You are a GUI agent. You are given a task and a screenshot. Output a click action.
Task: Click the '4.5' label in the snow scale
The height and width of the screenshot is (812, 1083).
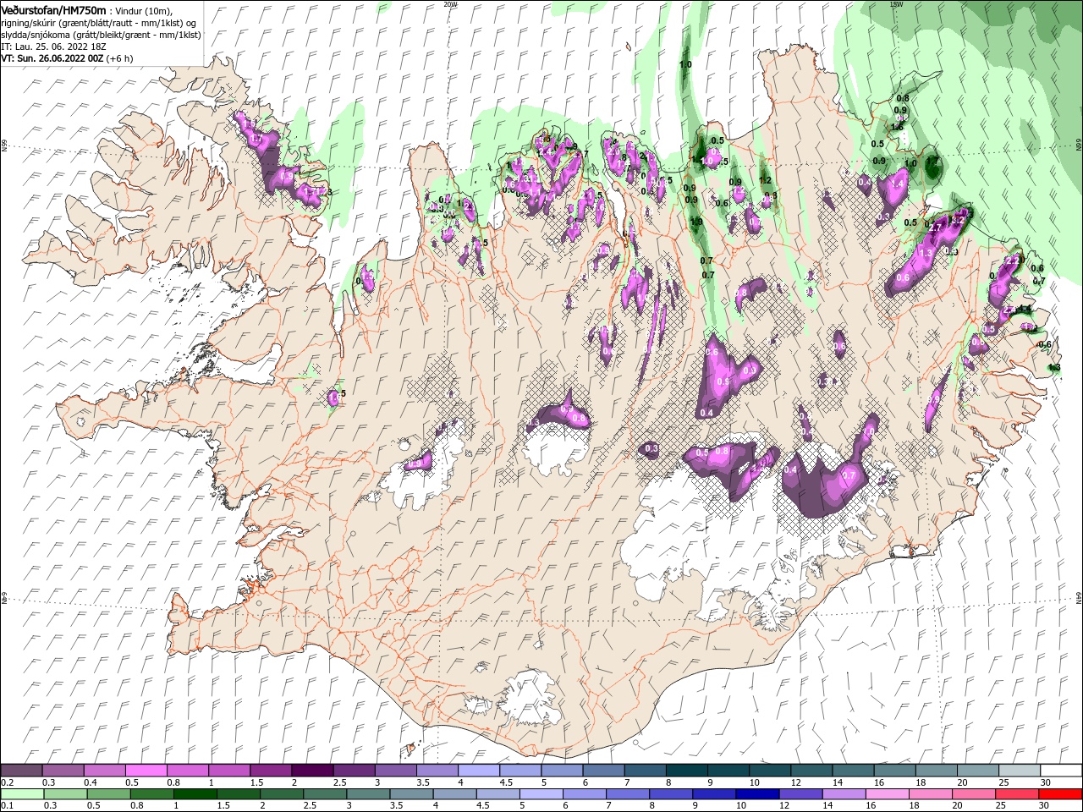(x=506, y=782)
